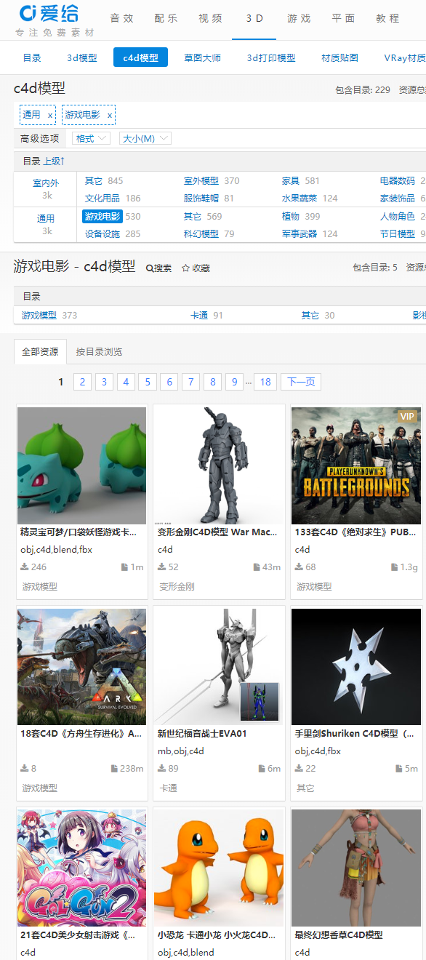
Task: Open the ARK 方舟生存进化 thumbnail
Action: click(x=81, y=667)
